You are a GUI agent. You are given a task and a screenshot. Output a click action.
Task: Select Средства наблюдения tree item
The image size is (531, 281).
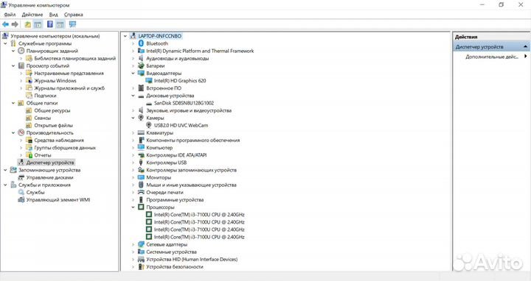(x=59, y=140)
